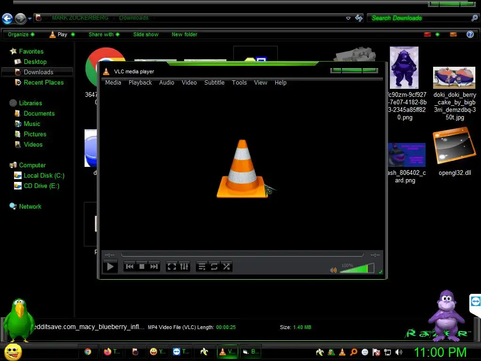The image size is (481, 361).
Task: Click Play in Explorer toolbar
Action: 58,34
